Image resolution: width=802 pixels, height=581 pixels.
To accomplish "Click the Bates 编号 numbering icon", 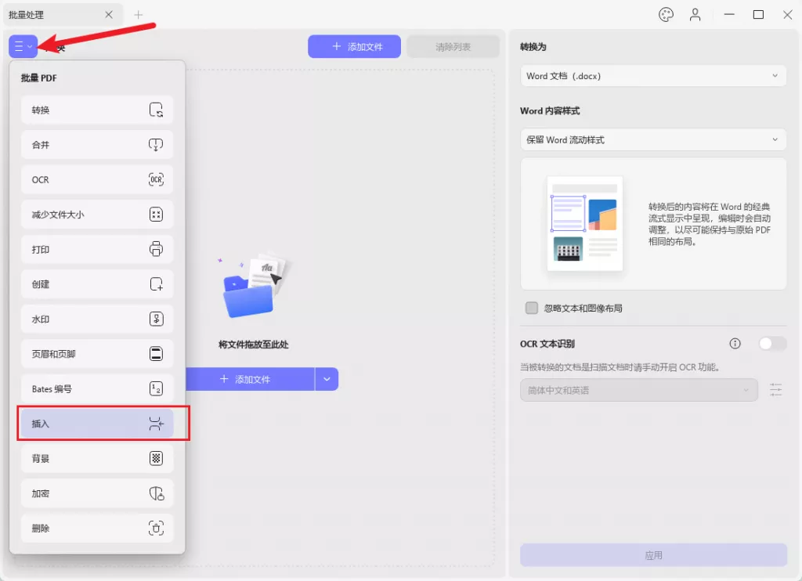I will [x=156, y=388].
